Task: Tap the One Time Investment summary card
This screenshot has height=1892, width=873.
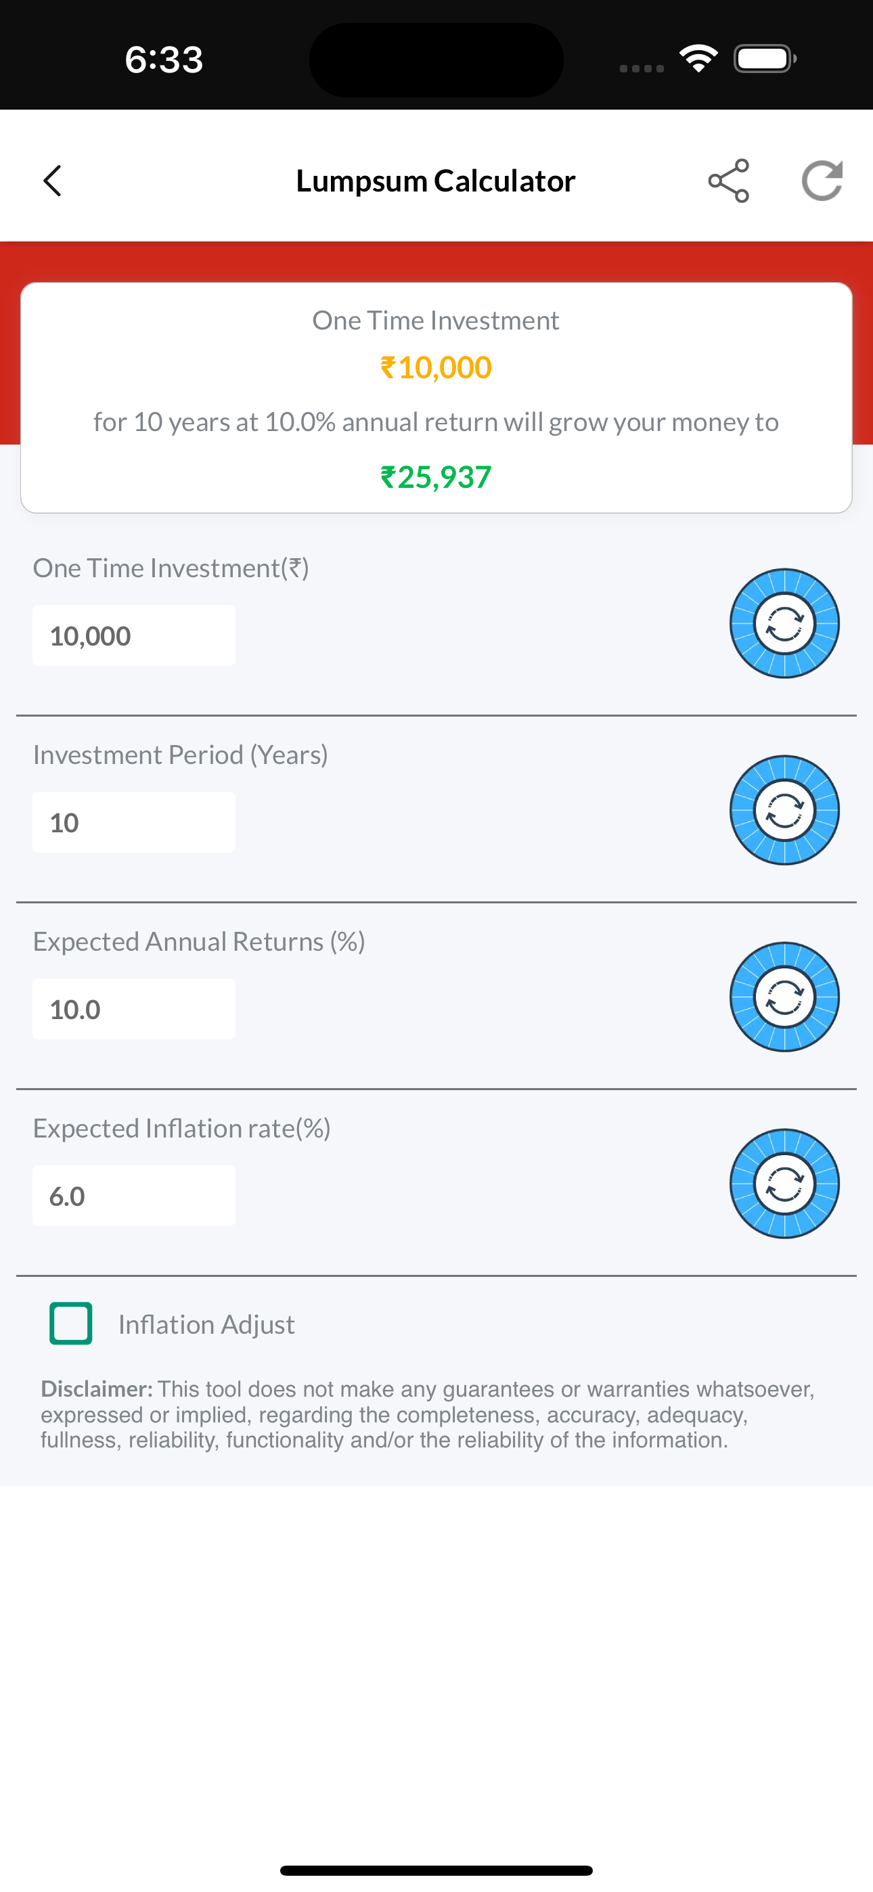Action: [x=436, y=397]
